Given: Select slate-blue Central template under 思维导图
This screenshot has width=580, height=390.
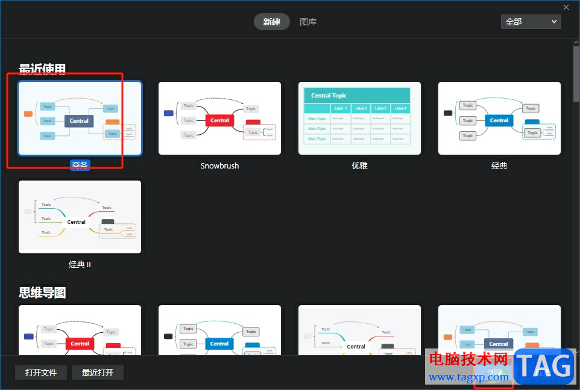Looking at the screenshot, I should [x=499, y=330].
